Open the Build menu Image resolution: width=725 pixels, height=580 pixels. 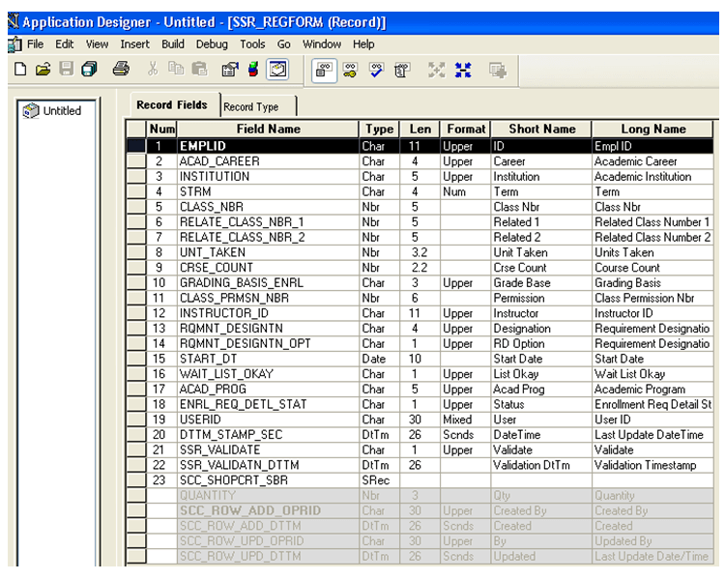click(x=173, y=44)
